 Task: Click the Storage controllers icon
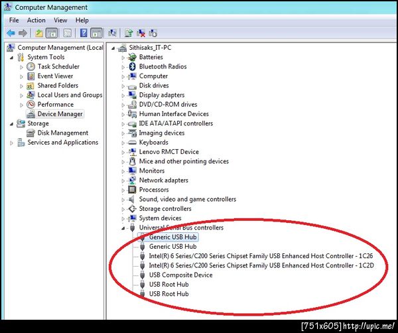tap(132, 209)
